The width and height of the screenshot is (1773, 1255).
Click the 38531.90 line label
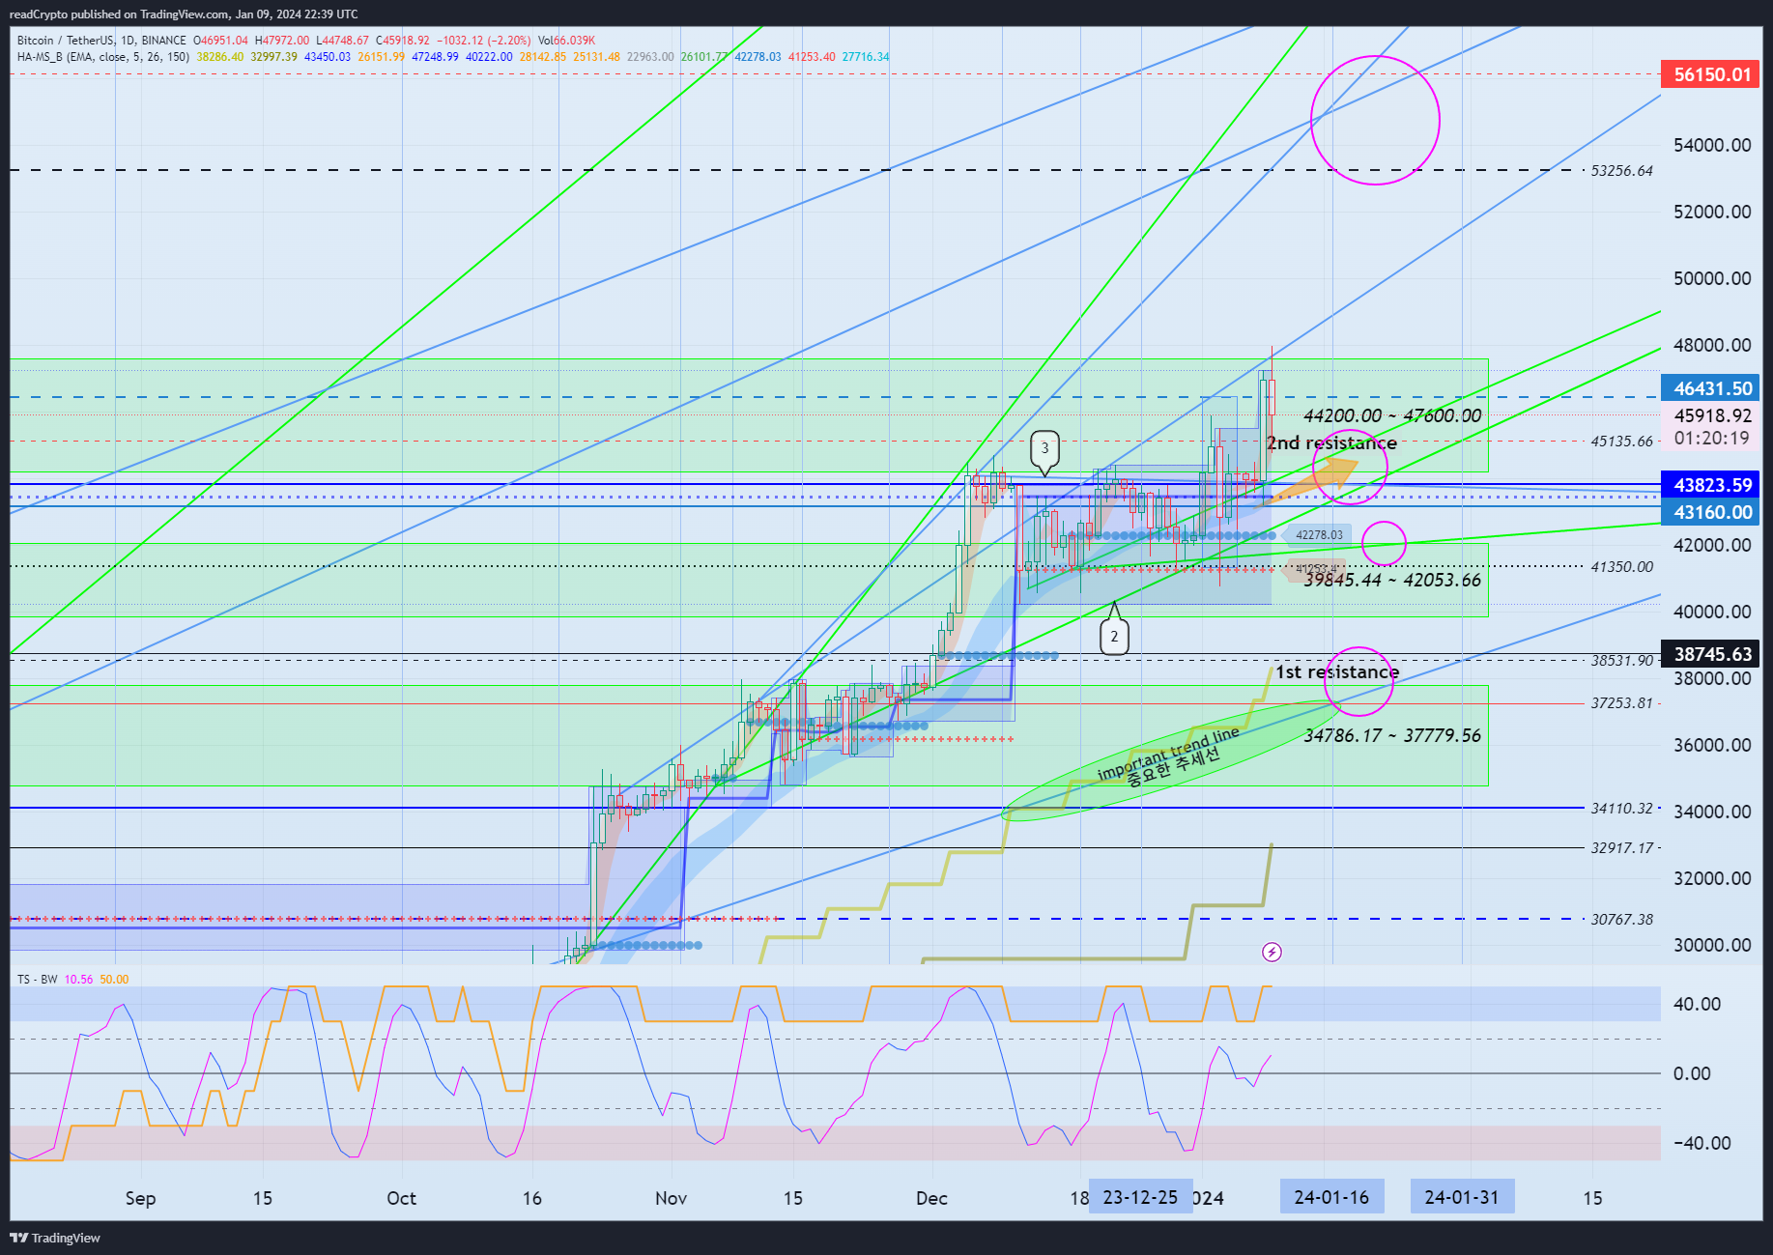1621,661
